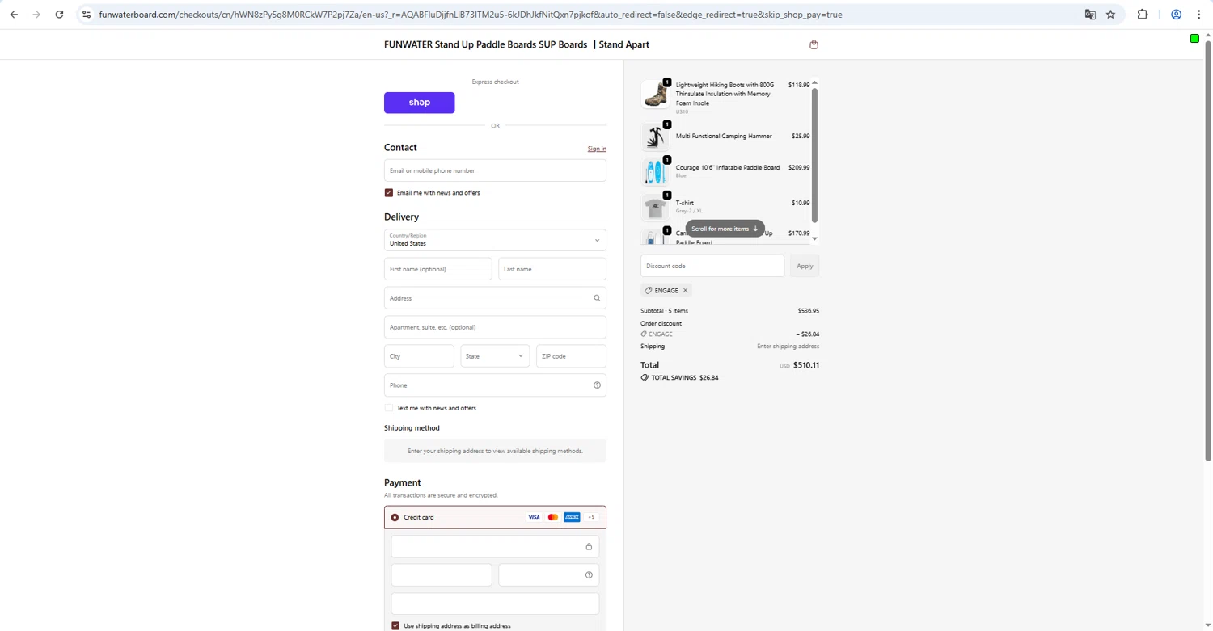
Task: Bookmark this page with the star
Action: [x=1110, y=15]
